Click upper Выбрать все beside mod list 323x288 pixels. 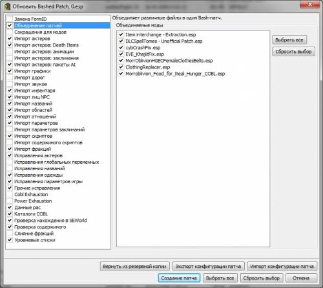(289, 40)
